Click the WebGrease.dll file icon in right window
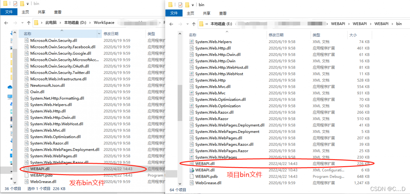Viewport: 410px width, 194px height. 191,183
